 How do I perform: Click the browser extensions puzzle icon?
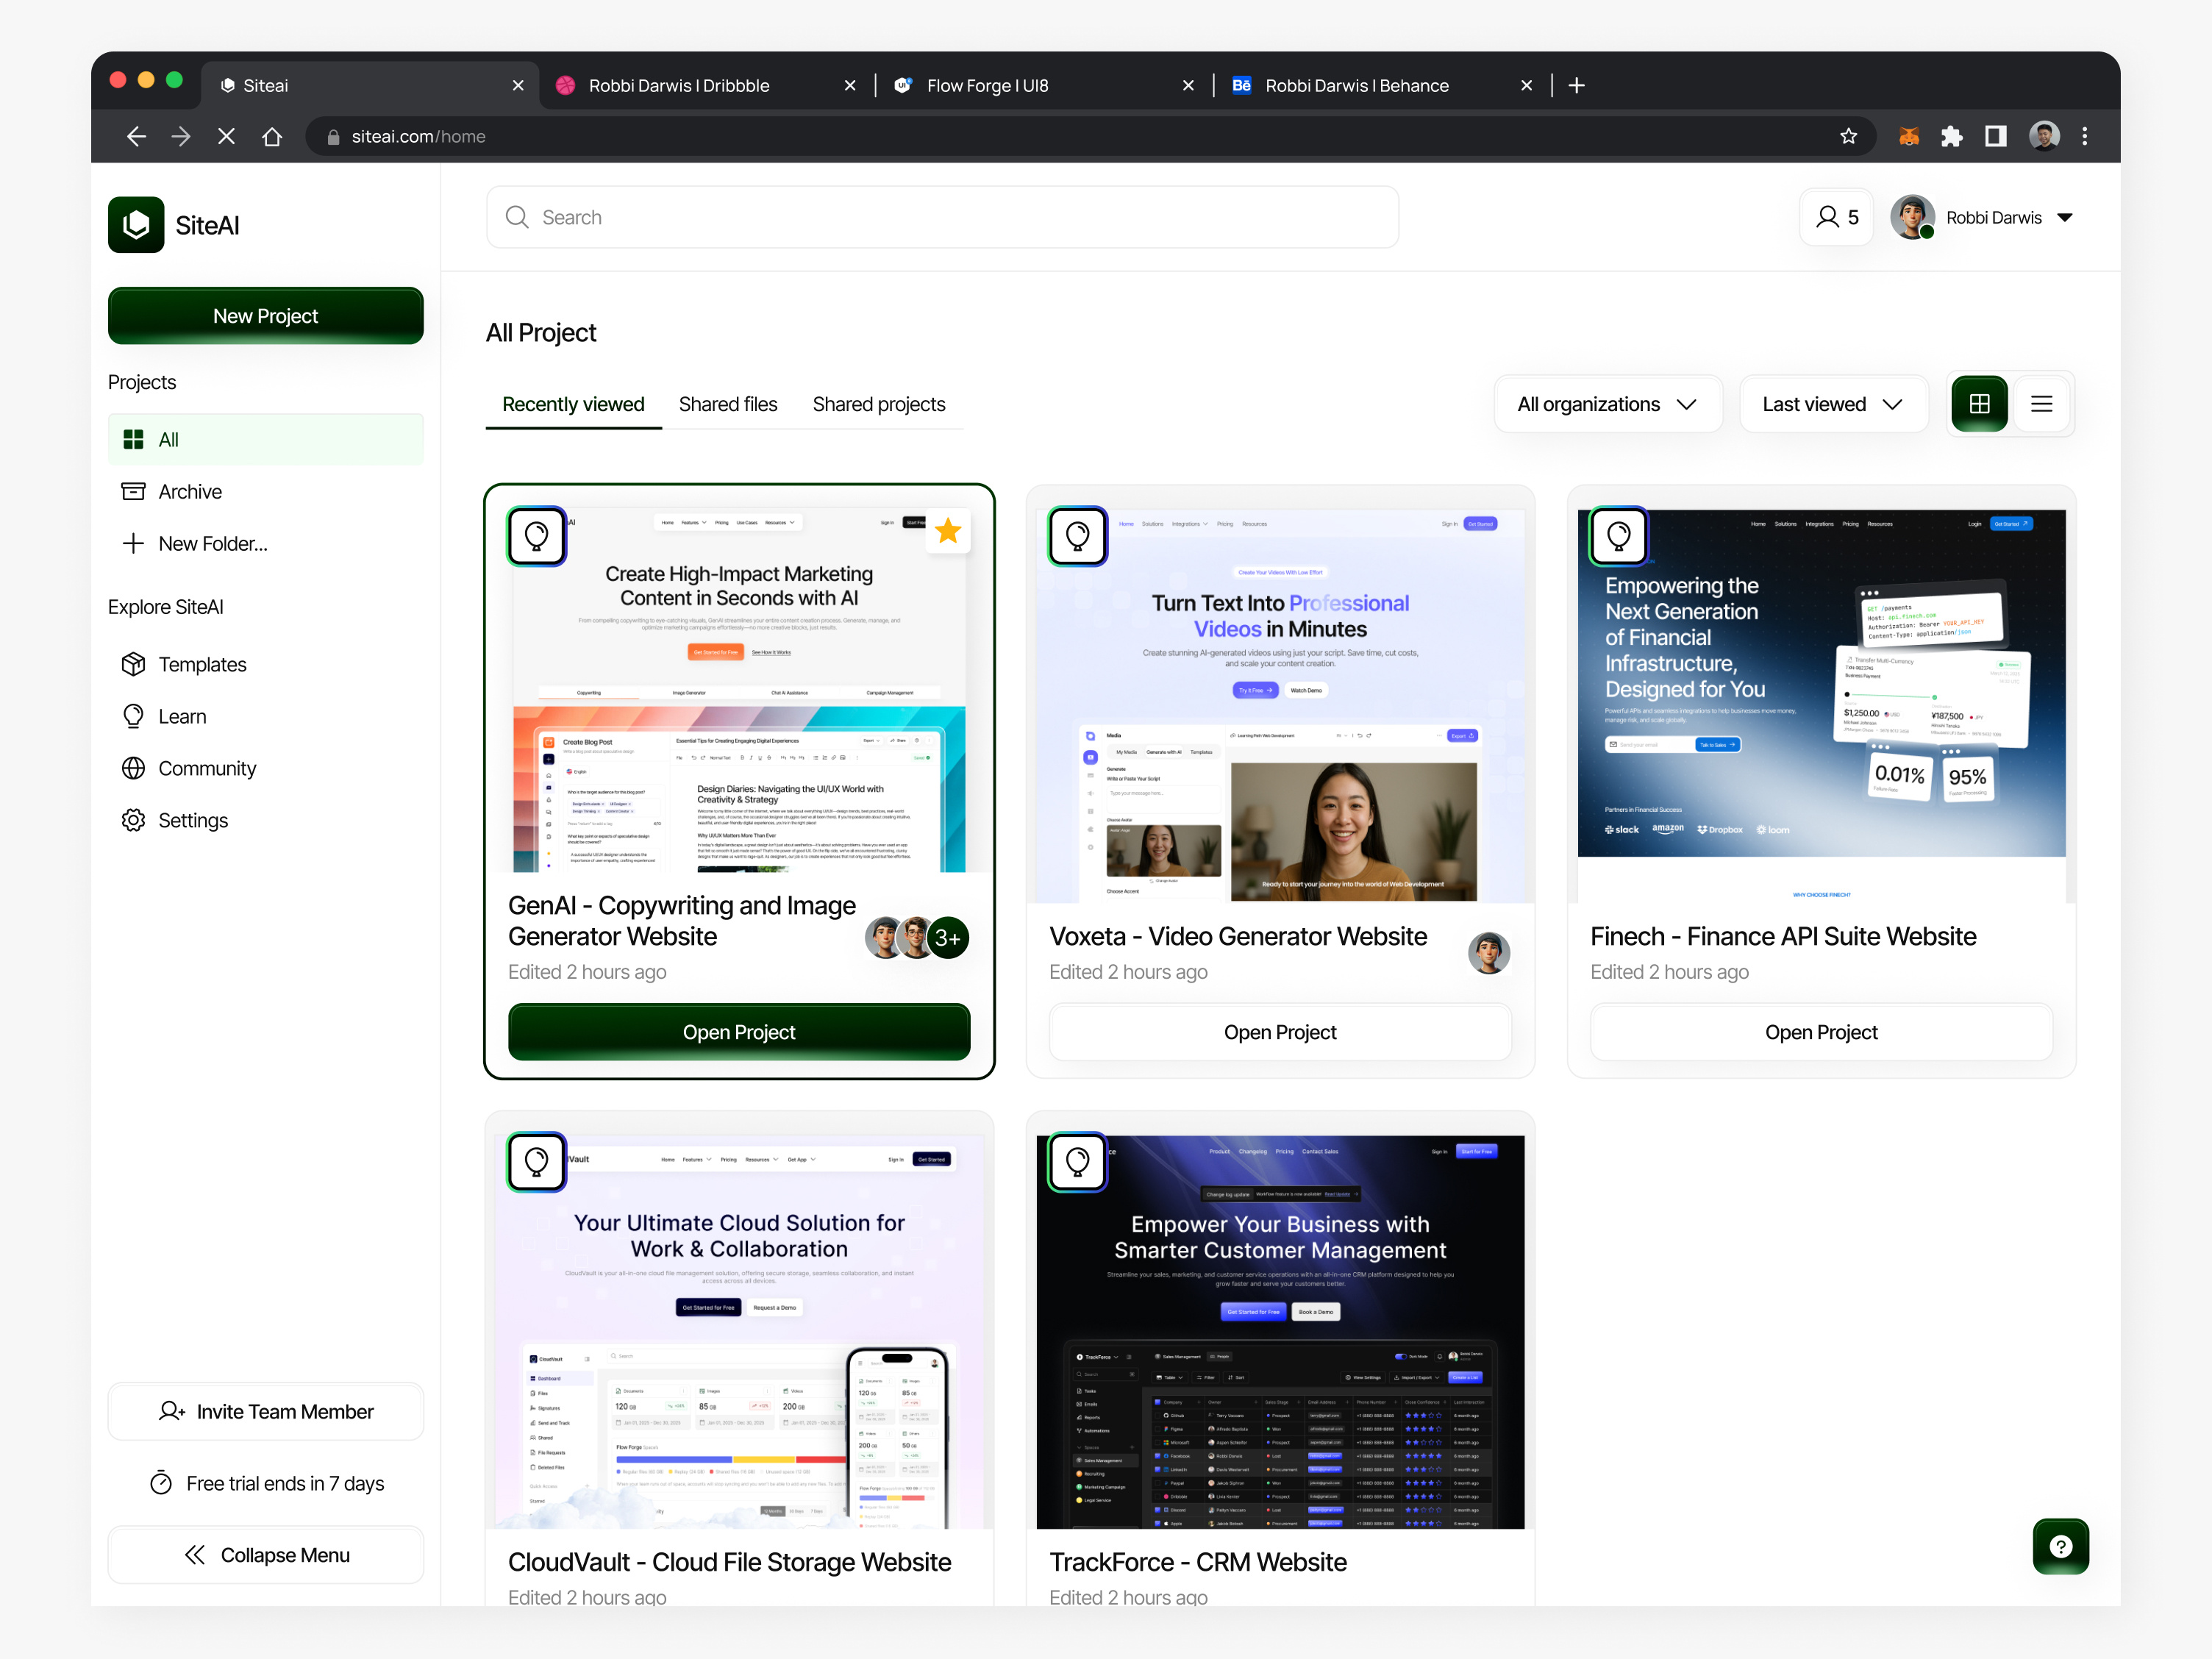1951,136
